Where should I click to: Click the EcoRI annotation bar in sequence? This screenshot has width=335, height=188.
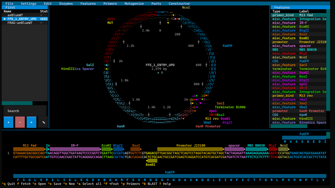tap(106, 149)
